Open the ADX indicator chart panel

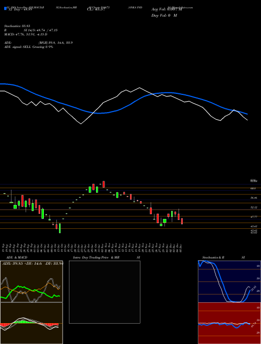pos(31,281)
